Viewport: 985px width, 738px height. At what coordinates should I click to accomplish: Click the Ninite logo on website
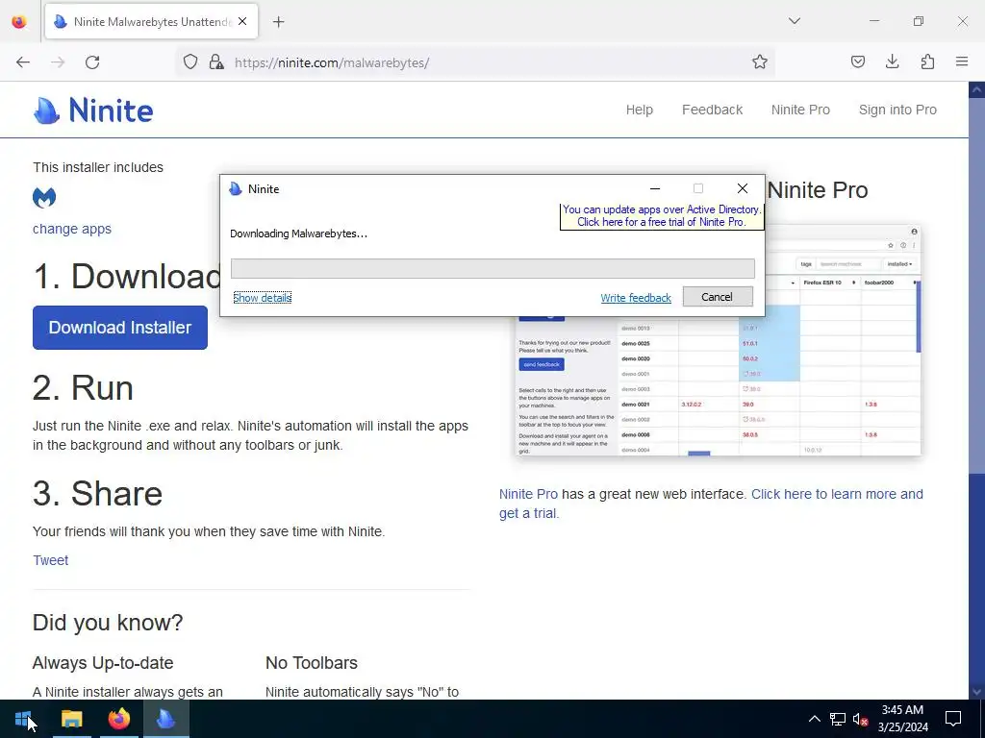[93, 111]
